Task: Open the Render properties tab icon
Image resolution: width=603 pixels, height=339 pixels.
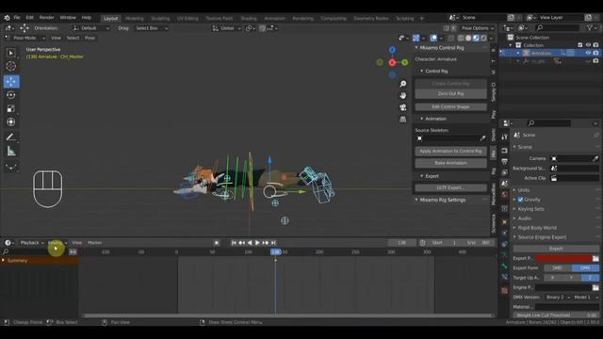Action: pos(505,151)
